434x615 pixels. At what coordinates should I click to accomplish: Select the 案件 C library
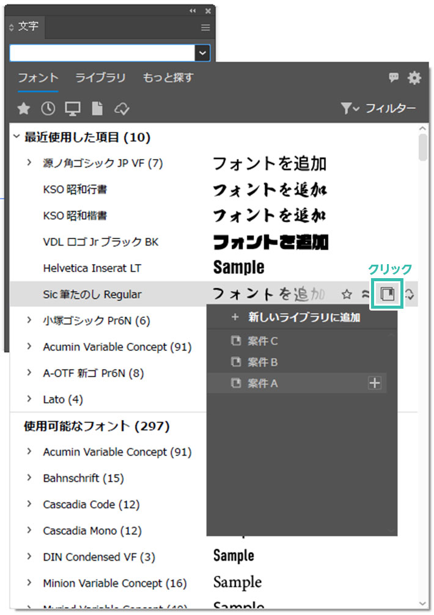pos(263,341)
